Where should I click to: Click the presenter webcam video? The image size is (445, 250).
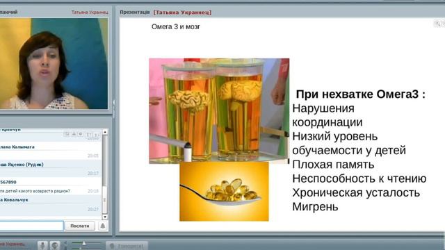click(x=54, y=63)
